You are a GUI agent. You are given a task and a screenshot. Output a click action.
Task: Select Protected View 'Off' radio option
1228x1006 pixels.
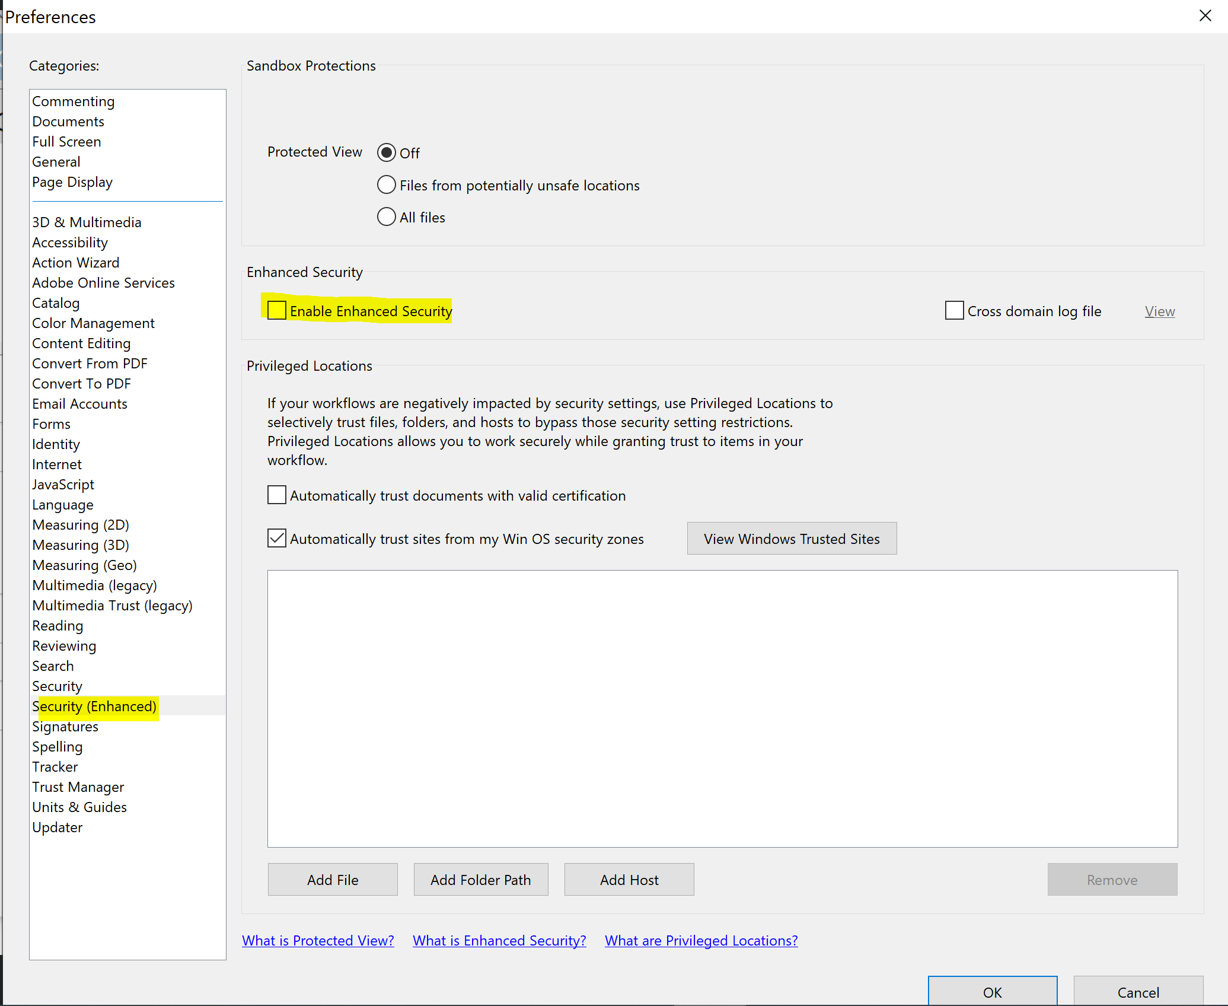387,153
